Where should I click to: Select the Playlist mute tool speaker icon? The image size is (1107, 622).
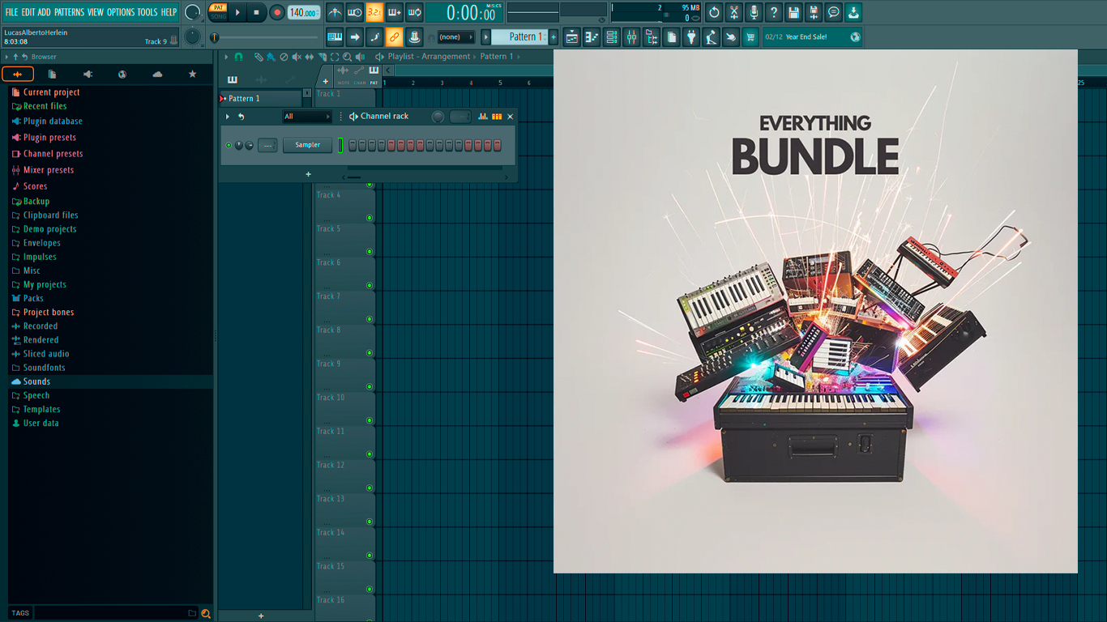296,57
